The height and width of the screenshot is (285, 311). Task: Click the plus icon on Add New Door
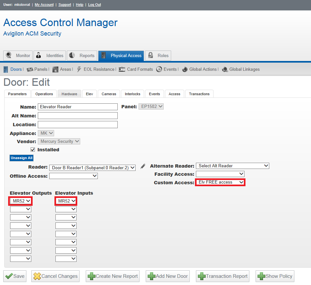tap(152, 276)
